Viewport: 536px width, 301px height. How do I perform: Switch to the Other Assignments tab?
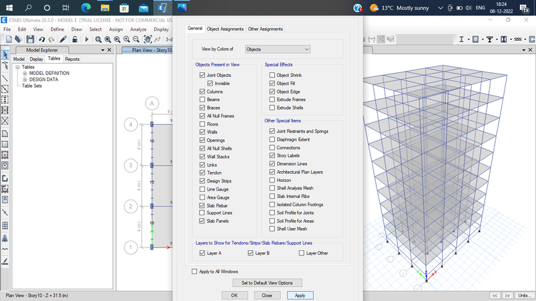click(x=265, y=29)
